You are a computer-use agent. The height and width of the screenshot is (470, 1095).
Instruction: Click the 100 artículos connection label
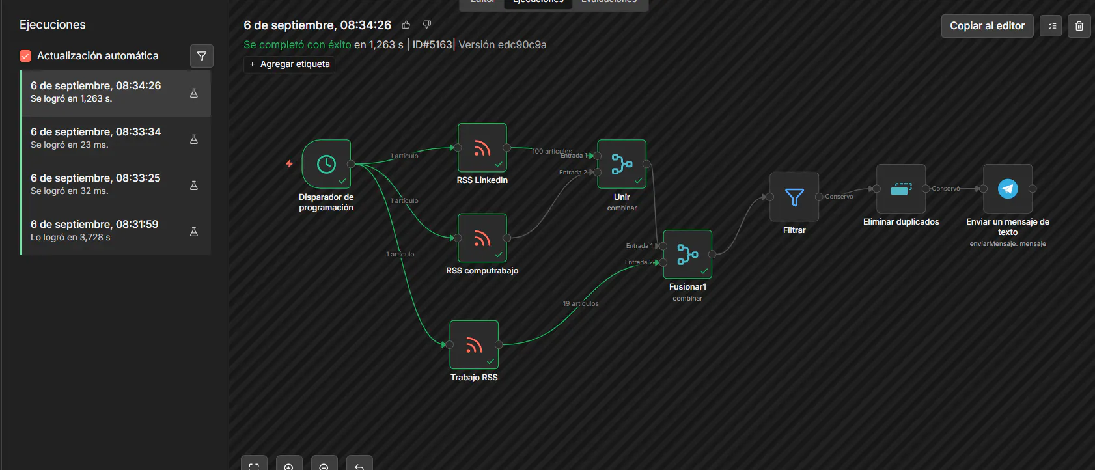pyautogui.click(x=551, y=151)
